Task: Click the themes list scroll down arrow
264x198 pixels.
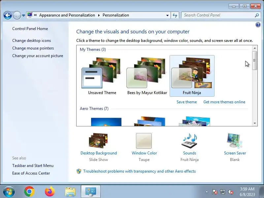Action: pyautogui.click(x=255, y=123)
